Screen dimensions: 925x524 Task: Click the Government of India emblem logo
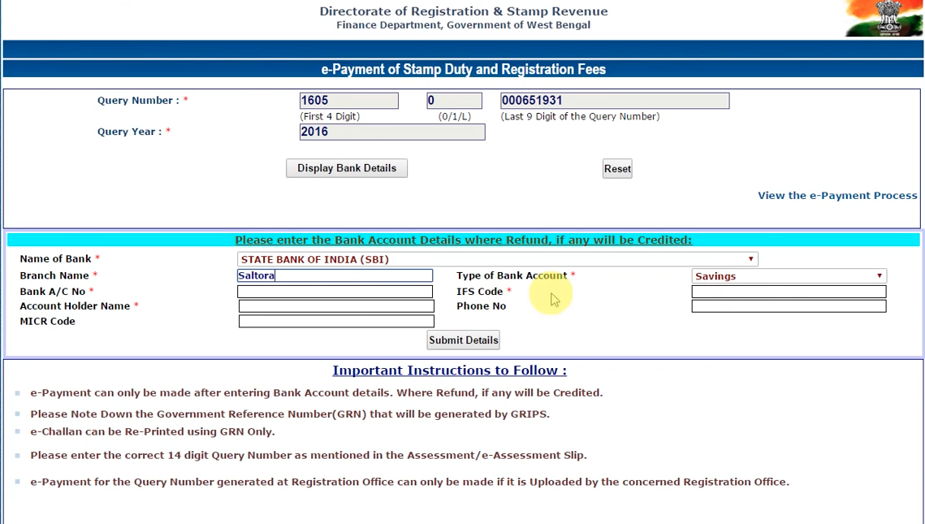click(x=884, y=19)
